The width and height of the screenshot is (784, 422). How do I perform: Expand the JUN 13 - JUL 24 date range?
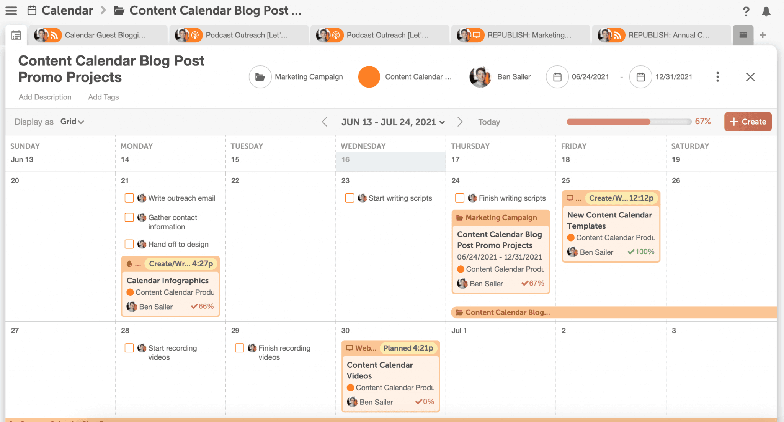click(x=393, y=122)
